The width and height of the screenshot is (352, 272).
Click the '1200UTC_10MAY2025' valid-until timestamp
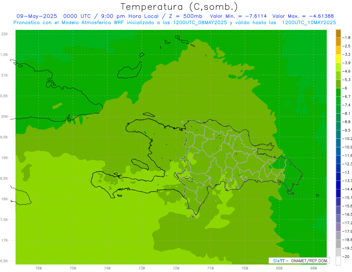coord(309,23)
